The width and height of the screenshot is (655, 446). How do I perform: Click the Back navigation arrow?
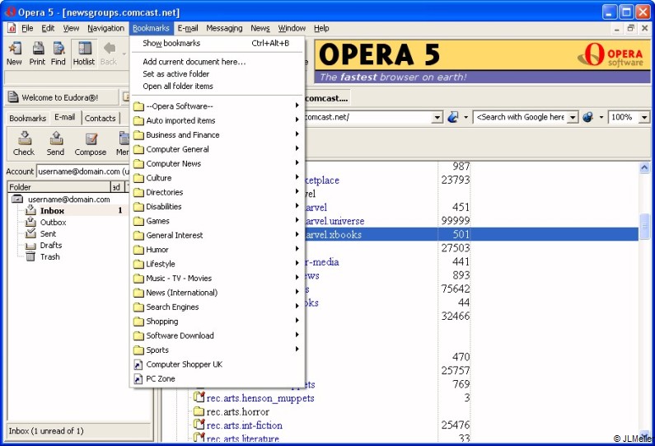coord(109,53)
